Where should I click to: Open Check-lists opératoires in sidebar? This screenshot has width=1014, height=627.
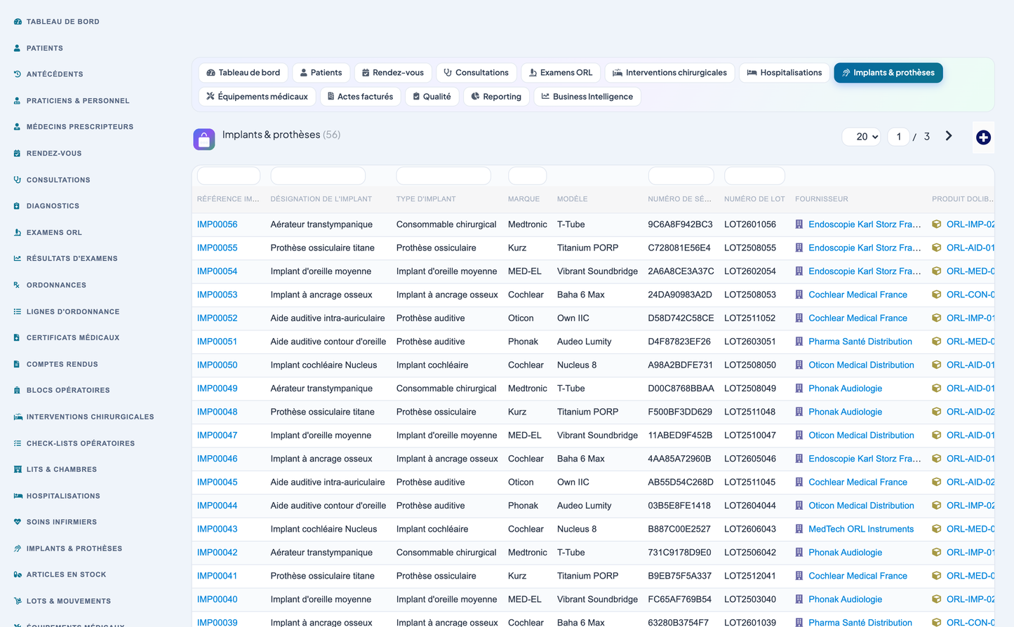[74, 444]
